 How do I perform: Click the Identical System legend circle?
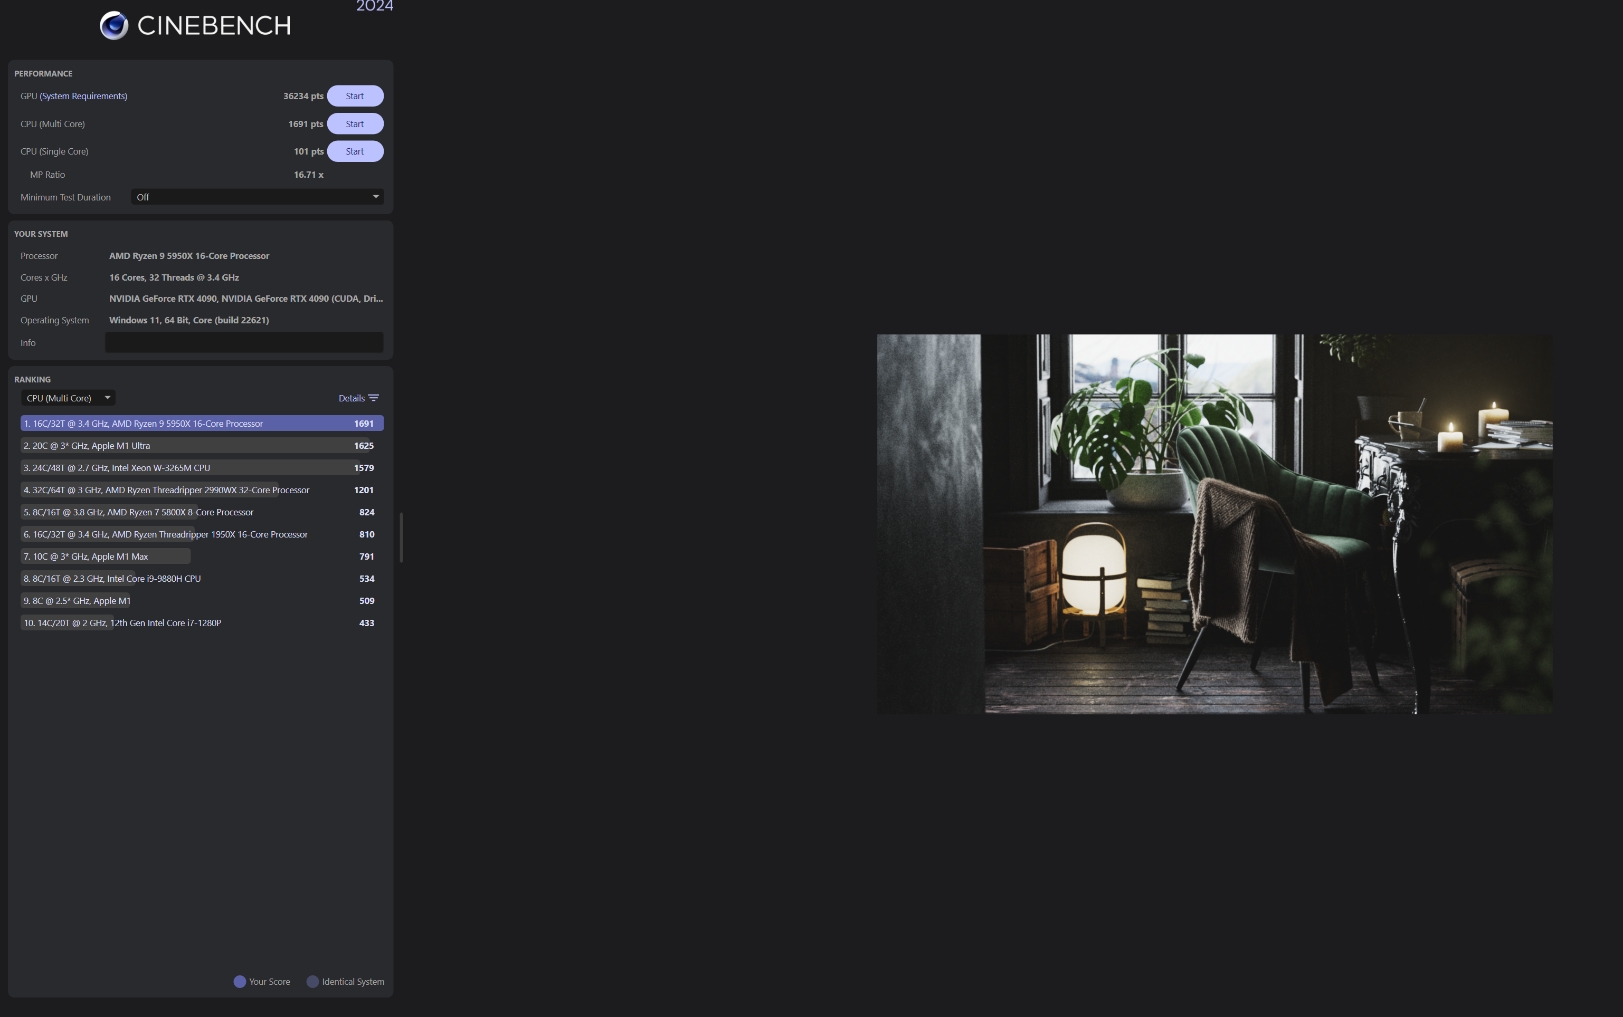tap(312, 981)
